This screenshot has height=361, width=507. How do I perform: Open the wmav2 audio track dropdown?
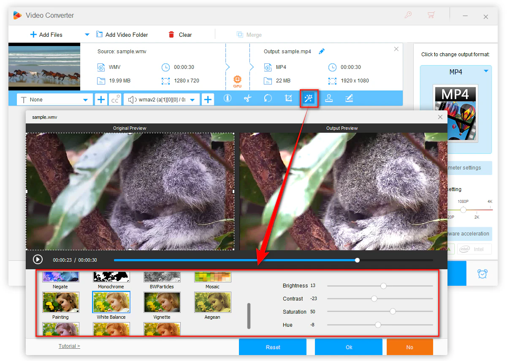[192, 100]
